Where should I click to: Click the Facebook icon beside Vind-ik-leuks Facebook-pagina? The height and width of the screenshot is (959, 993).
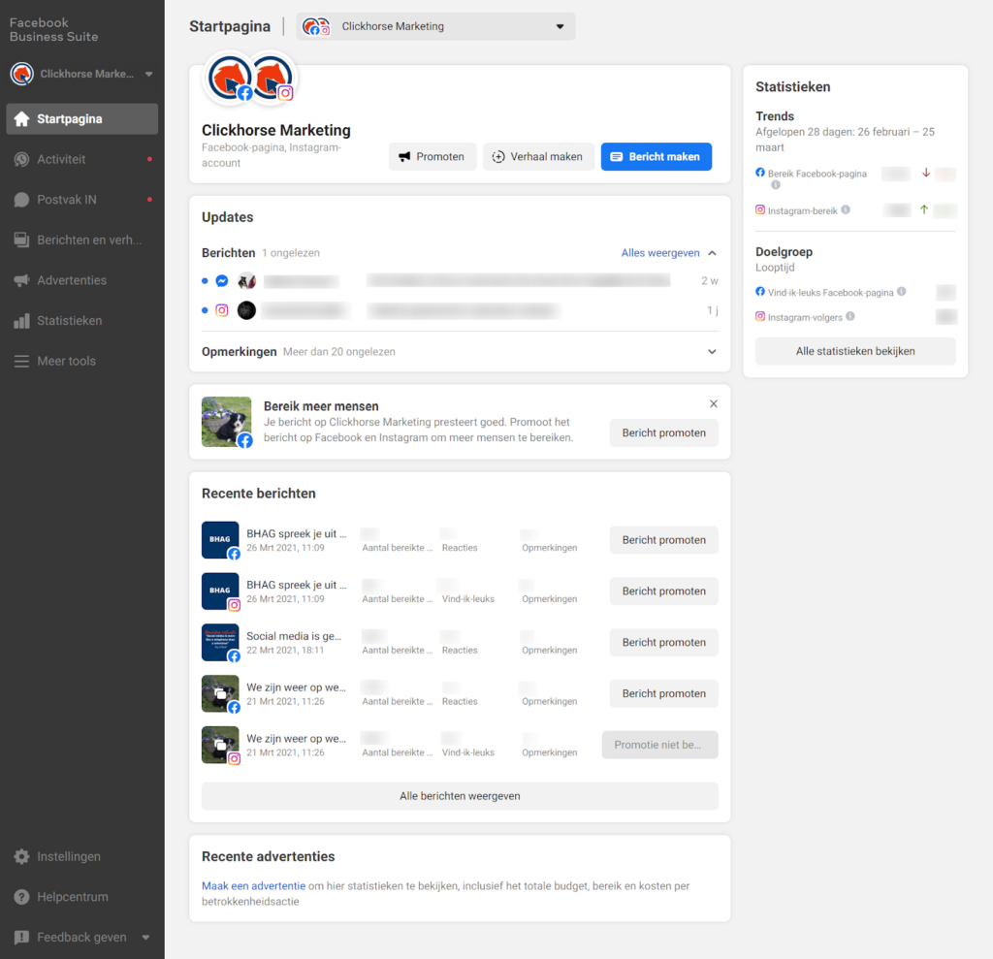(x=760, y=291)
